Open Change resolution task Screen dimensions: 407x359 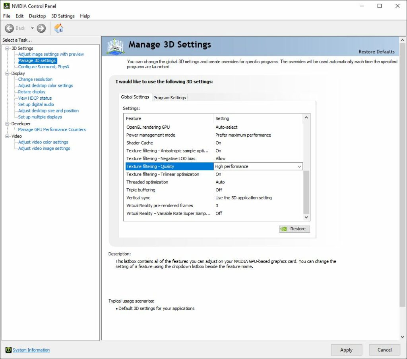pyautogui.click(x=35, y=79)
